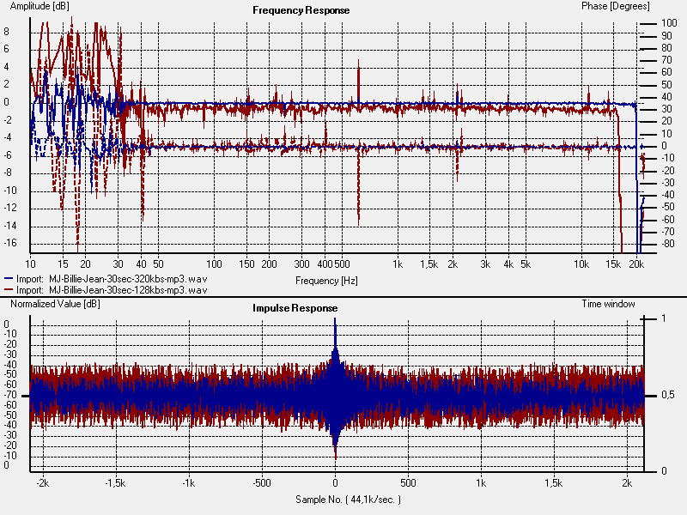The width and height of the screenshot is (687, 515).
Task: Click the 10k frequency tick label
Action: coord(581,264)
